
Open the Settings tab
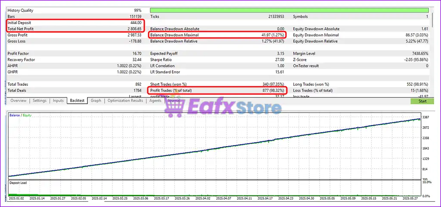(40, 100)
